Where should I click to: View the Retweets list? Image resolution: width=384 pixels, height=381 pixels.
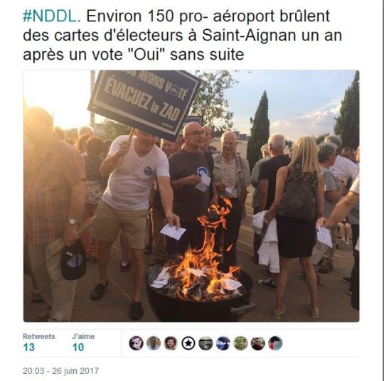[39, 336]
